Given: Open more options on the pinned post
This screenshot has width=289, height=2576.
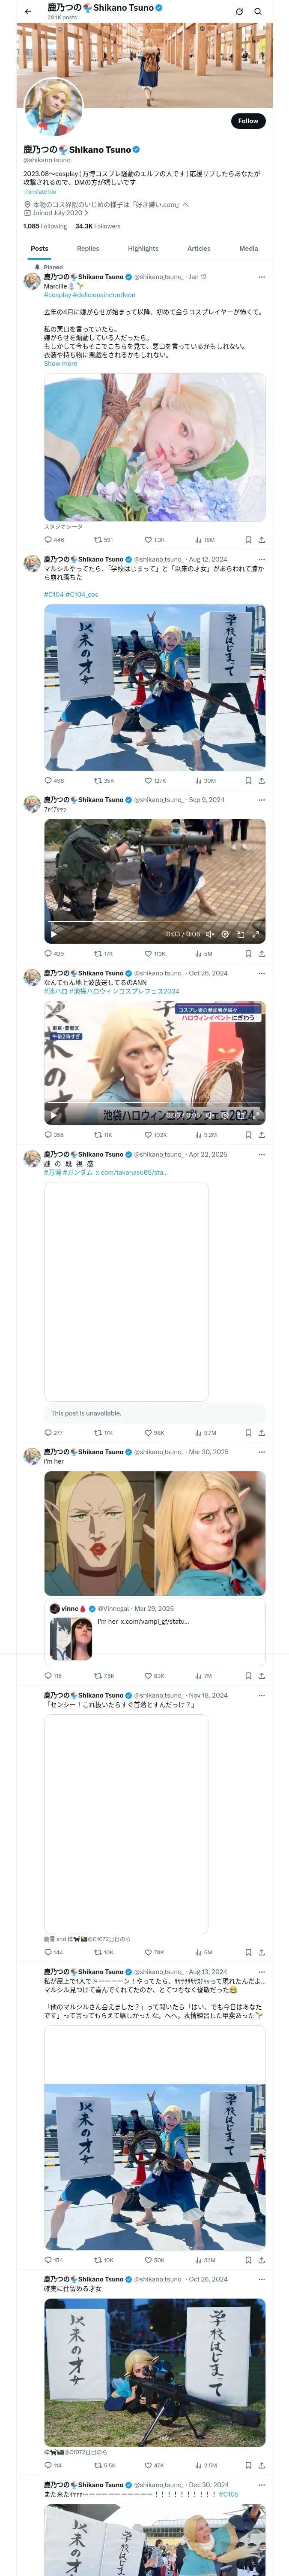Looking at the screenshot, I should (x=261, y=277).
